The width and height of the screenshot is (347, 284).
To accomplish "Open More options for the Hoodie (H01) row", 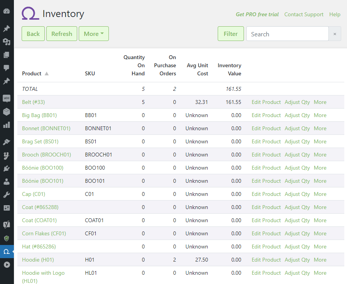I will (x=320, y=260).
